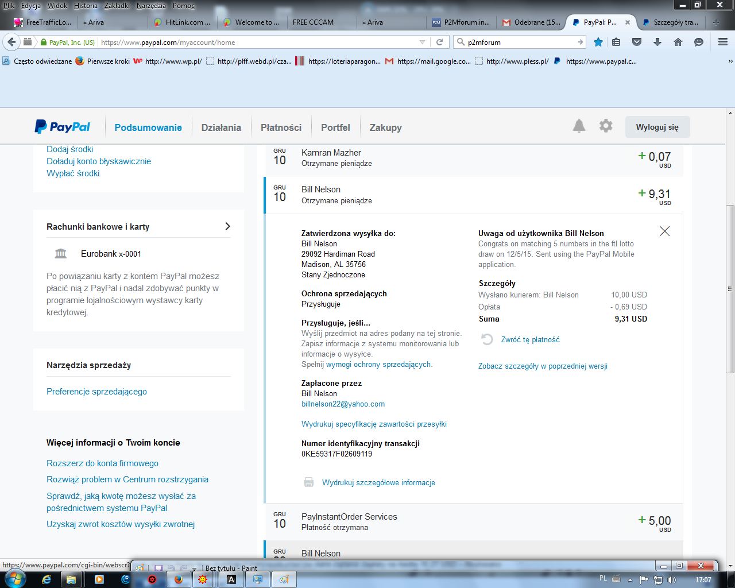
Task: Click the Wypłać środki link
Action: (73, 173)
